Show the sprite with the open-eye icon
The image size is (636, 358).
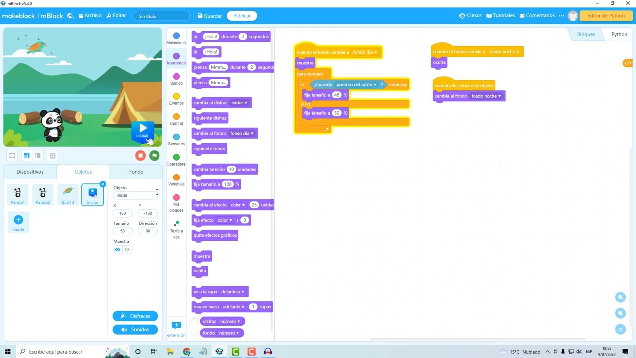tap(118, 250)
